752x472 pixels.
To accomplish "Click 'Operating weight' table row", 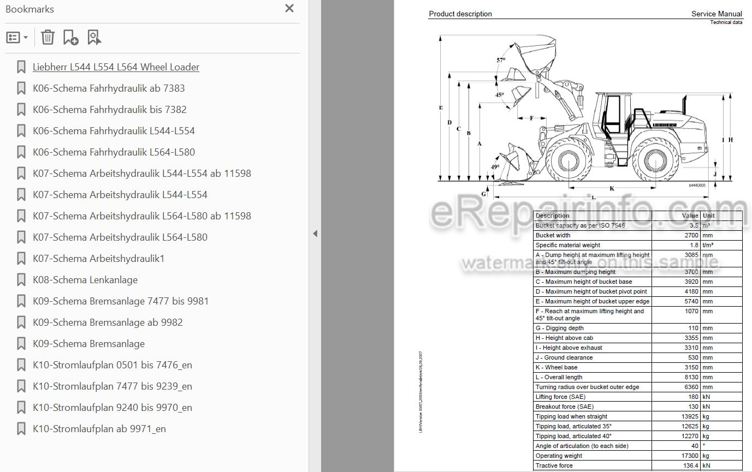I will [638, 456].
